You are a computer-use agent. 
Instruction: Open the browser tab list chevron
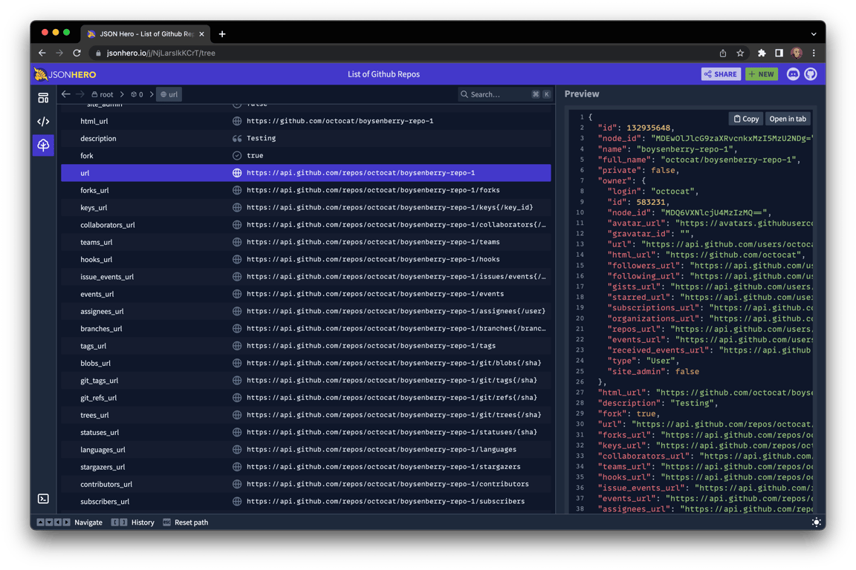814,34
